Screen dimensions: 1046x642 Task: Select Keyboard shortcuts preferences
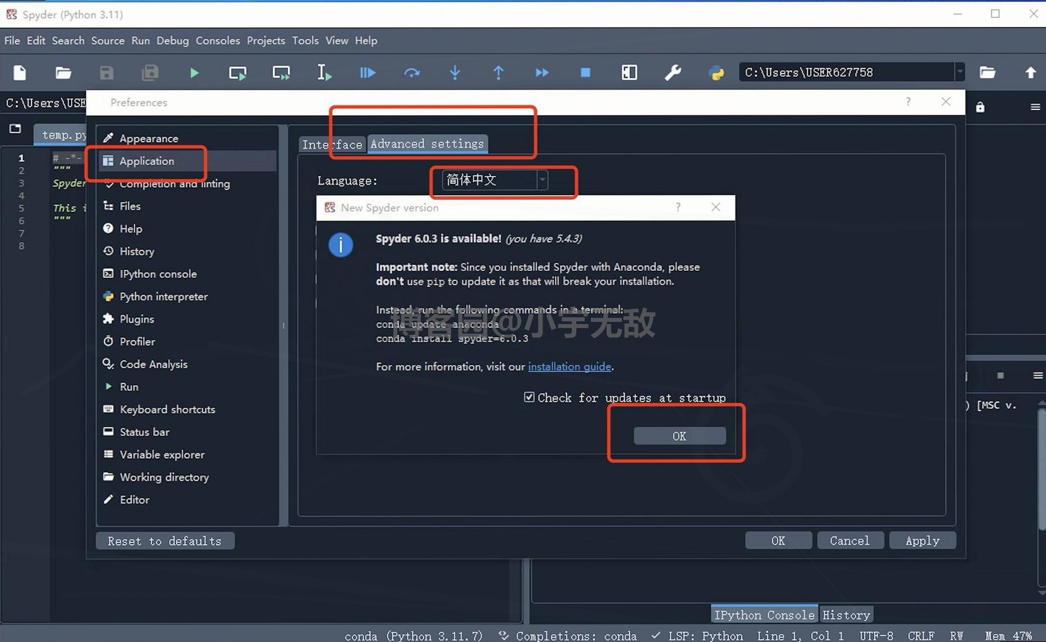coord(187,409)
